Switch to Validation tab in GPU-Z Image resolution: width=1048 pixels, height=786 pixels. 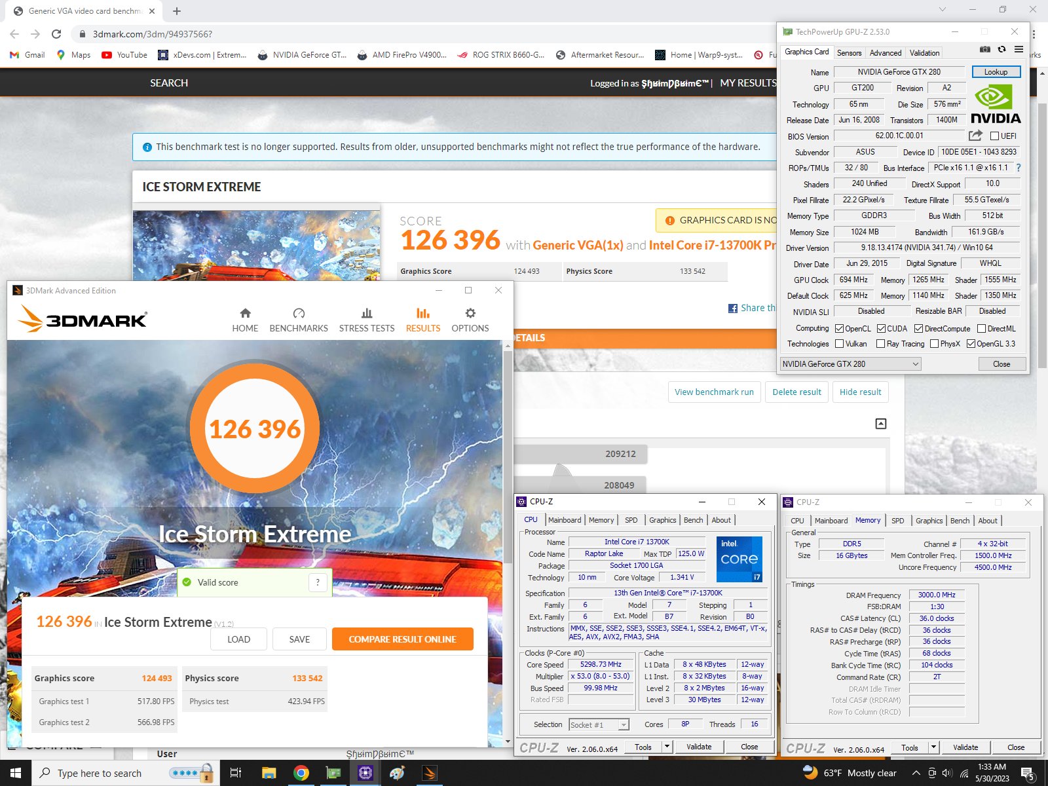(924, 53)
